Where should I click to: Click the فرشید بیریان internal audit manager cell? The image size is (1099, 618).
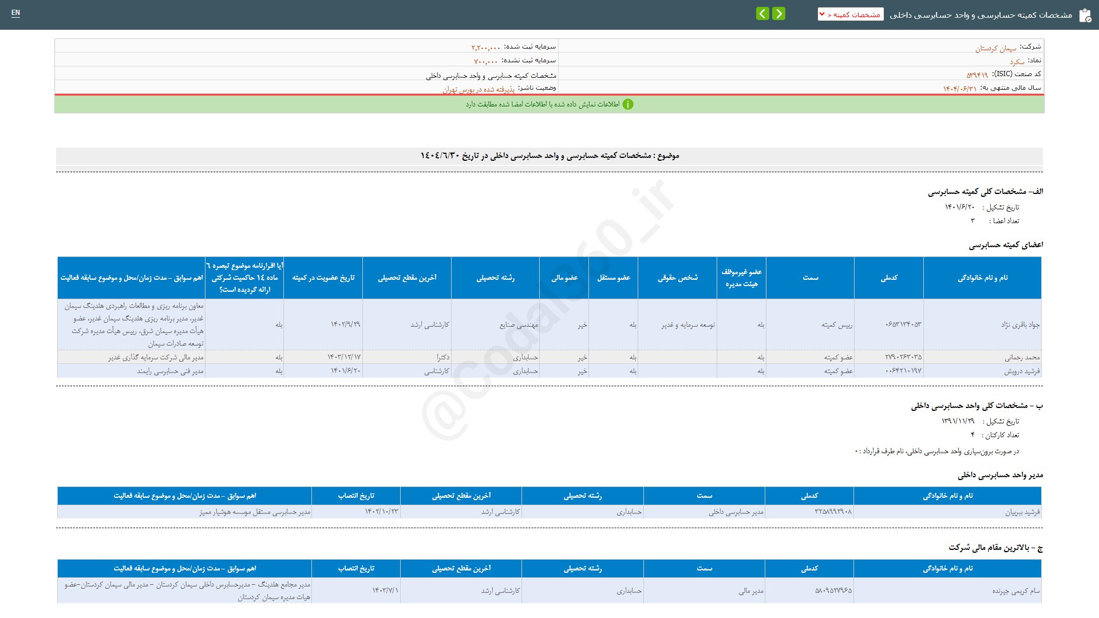click(1022, 512)
